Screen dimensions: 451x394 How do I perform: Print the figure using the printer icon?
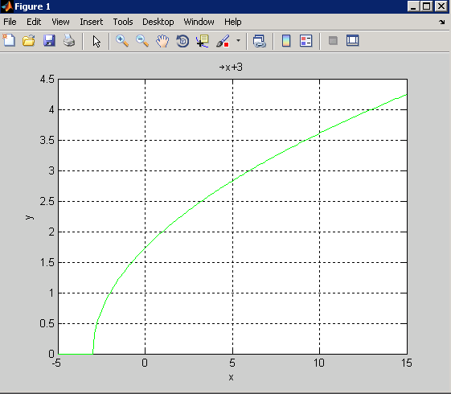click(69, 40)
